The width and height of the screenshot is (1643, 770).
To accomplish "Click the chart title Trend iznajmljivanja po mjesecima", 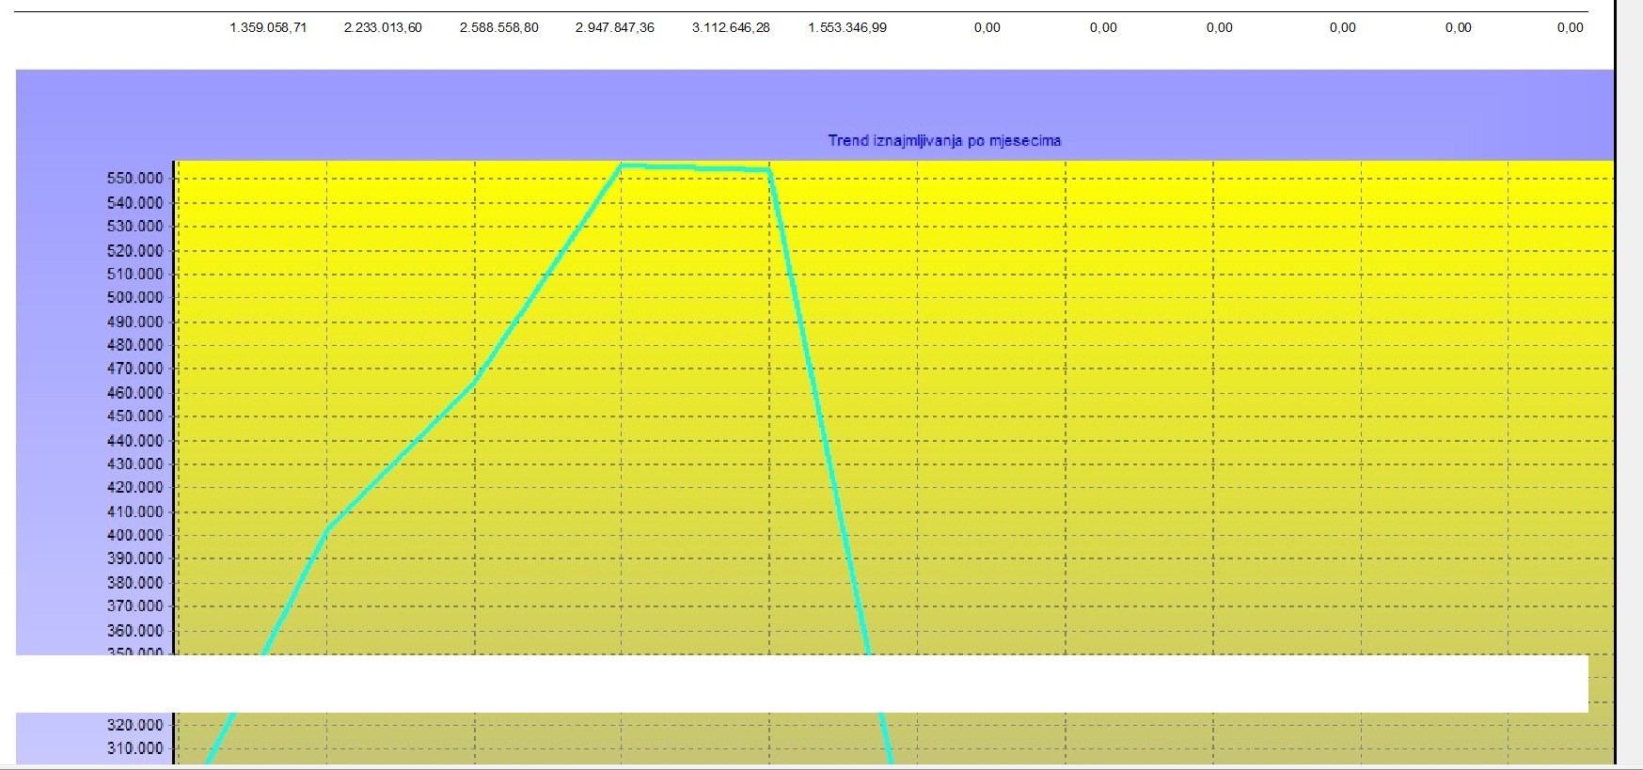I will pos(944,141).
